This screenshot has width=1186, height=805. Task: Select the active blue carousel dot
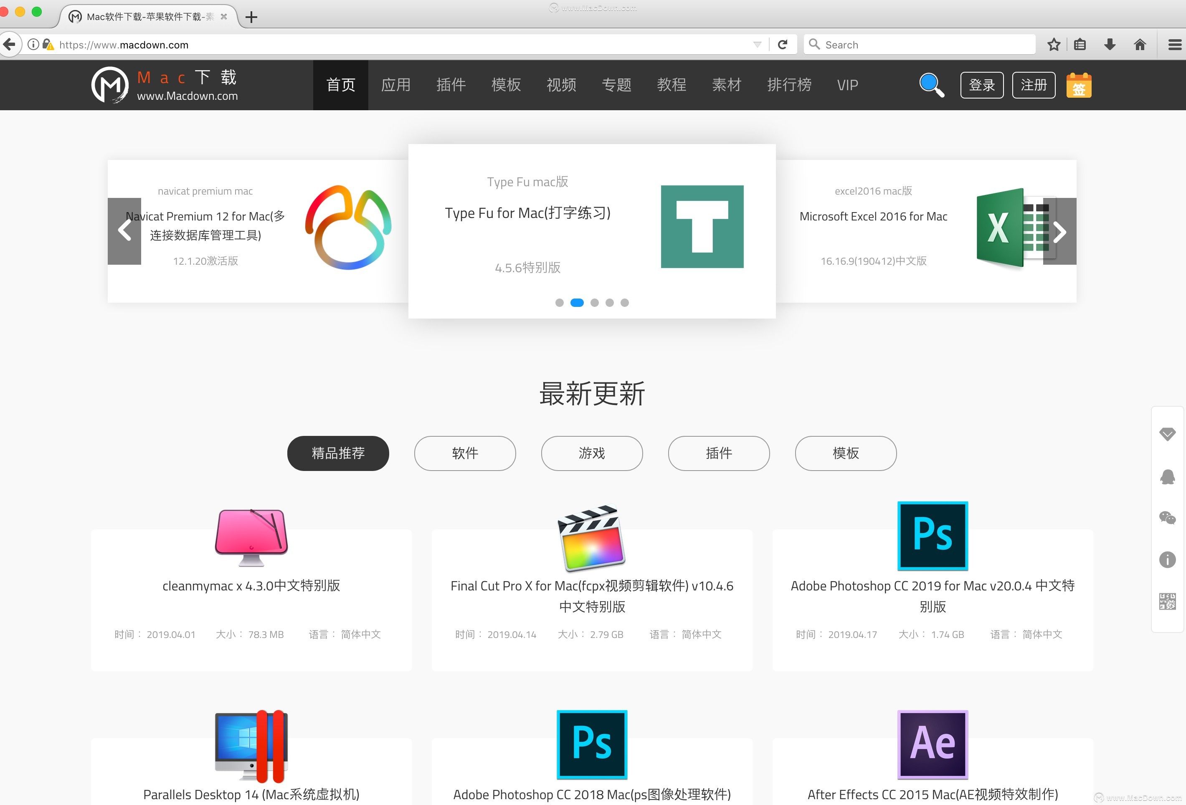coord(577,303)
